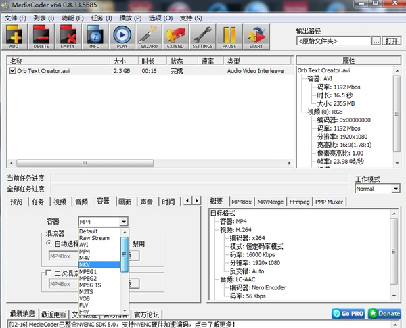This screenshot has width=406, height=328.
Task: Click the EMPTY list toolbar icon
Action: [68, 37]
